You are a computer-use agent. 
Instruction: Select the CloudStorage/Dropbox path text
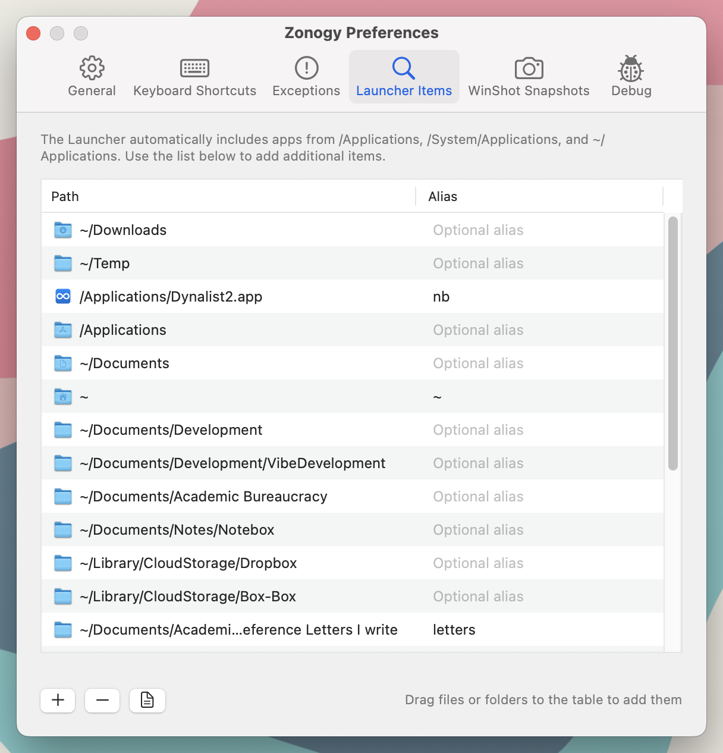pos(188,563)
